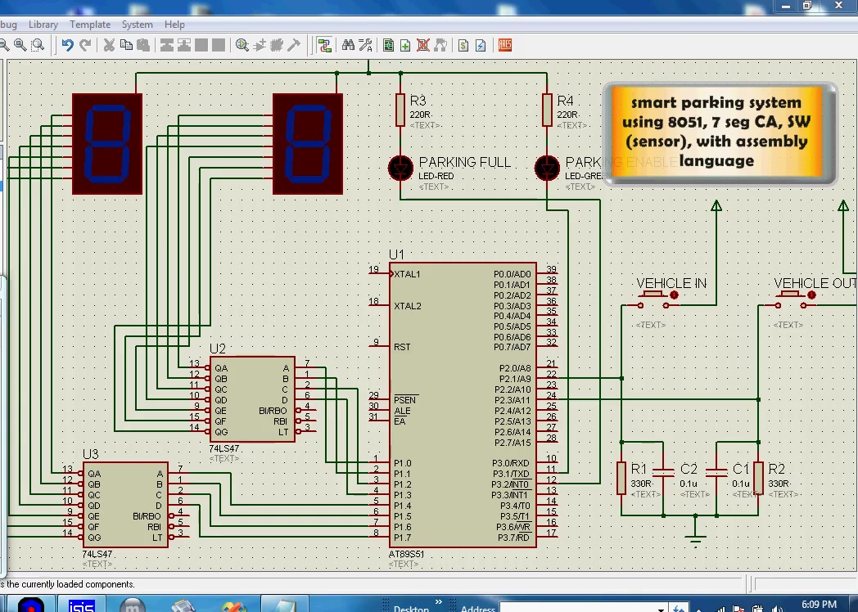858x612 pixels.
Task: Click the ISIS taskbar button
Action: coord(82,605)
